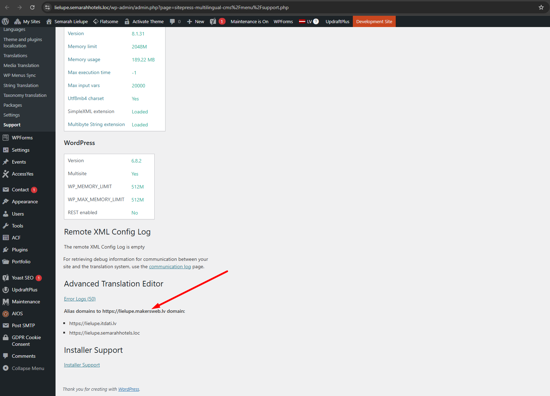Click the Development Site button
This screenshot has width=550, height=396.
[x=374, y=21]
